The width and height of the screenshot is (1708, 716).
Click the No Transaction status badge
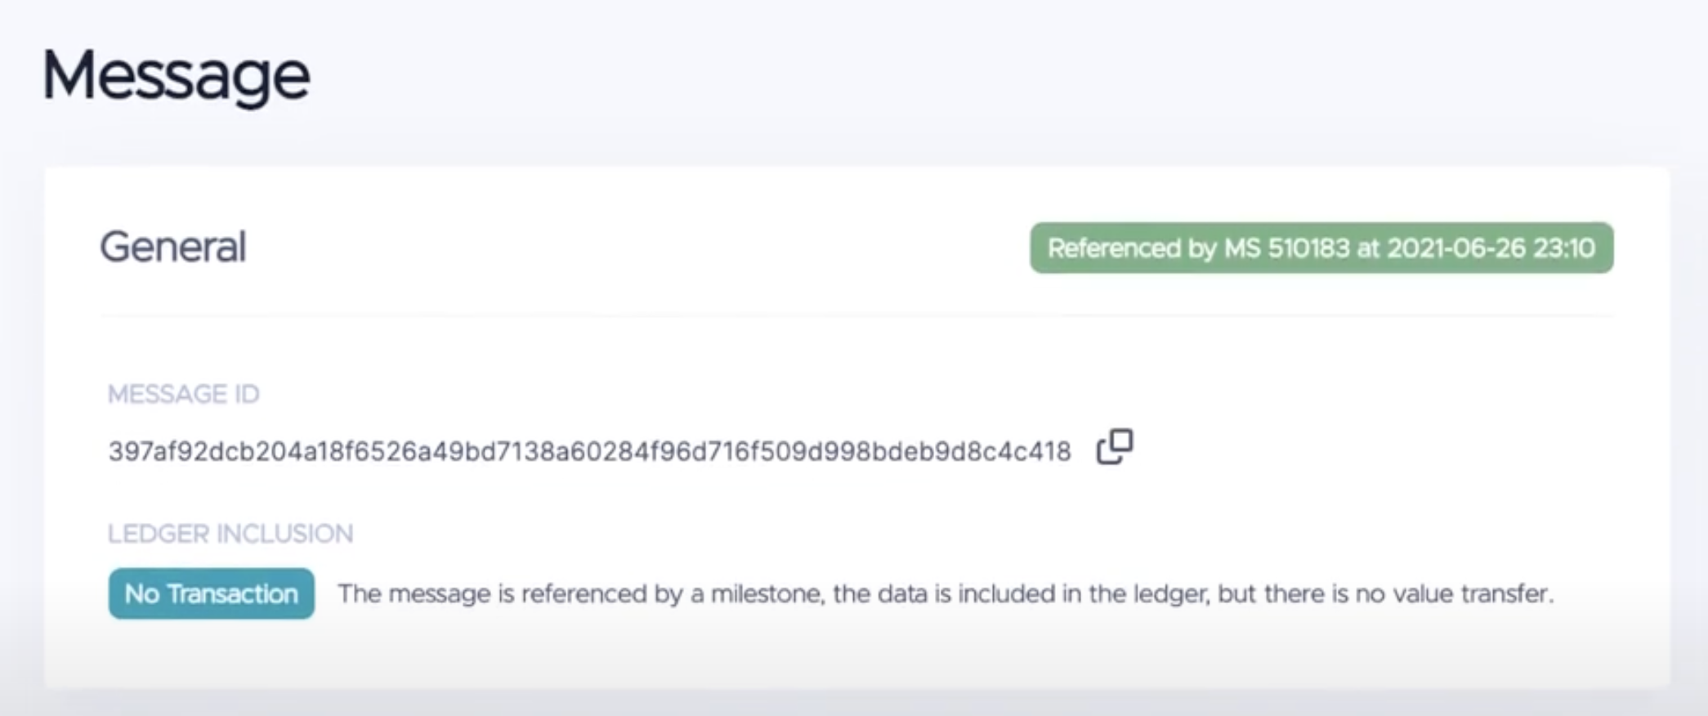click(x=211, y=593)
